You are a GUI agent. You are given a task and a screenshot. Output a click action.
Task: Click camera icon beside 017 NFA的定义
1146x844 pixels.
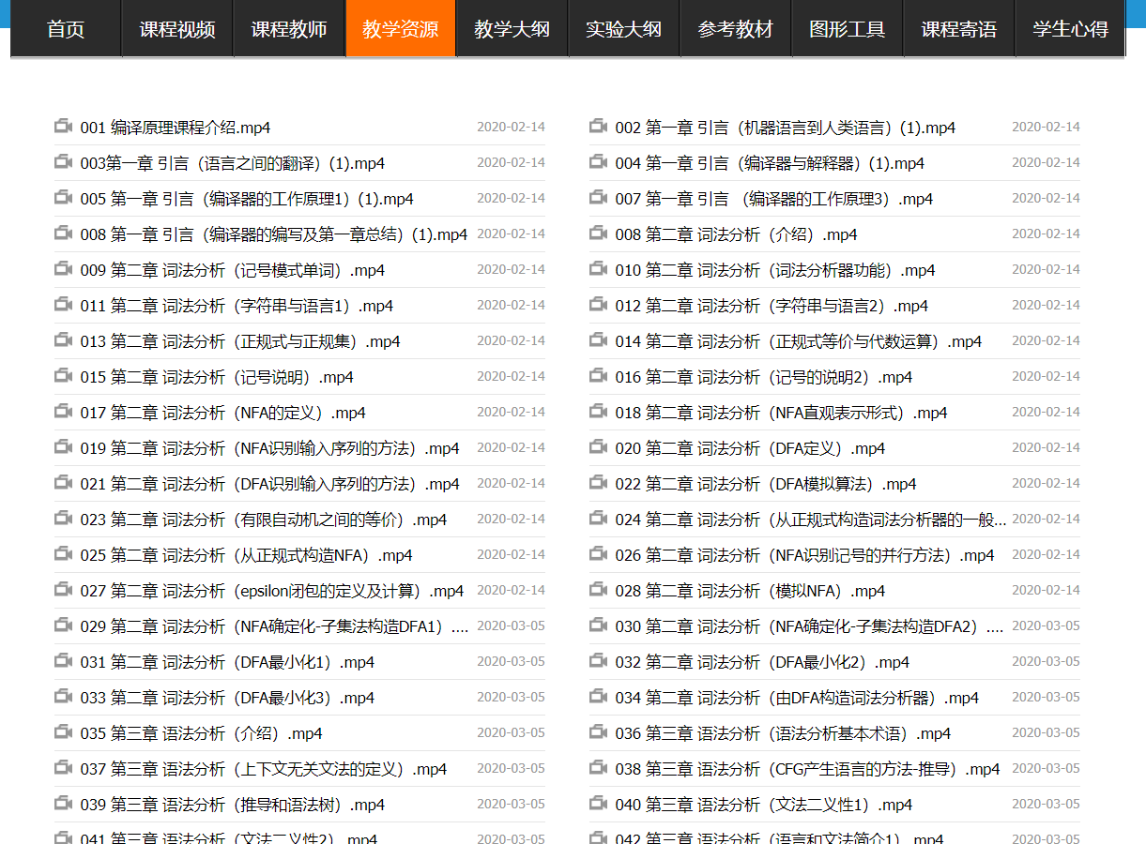coord(64,412)
